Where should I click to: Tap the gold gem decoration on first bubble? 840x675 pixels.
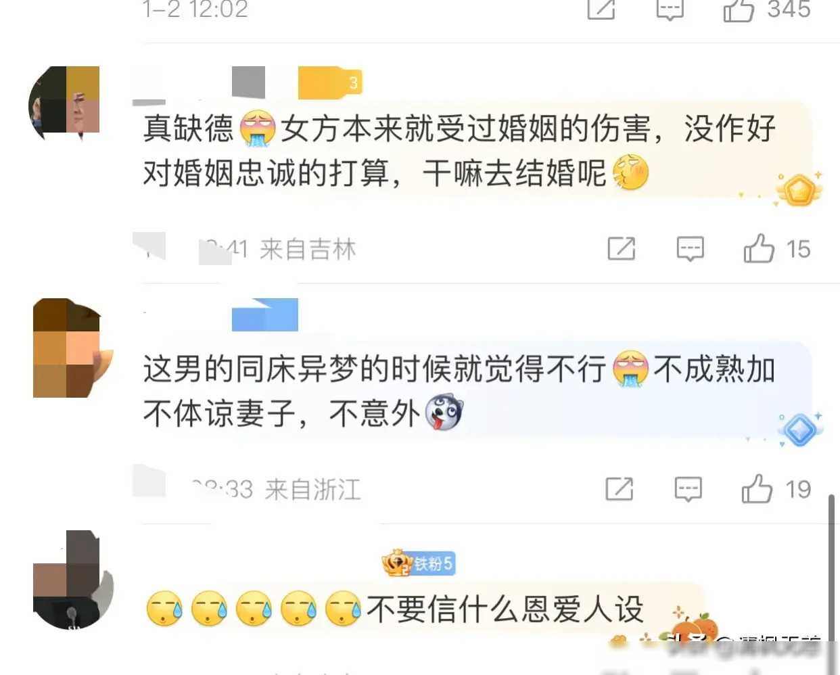[798, 190]
